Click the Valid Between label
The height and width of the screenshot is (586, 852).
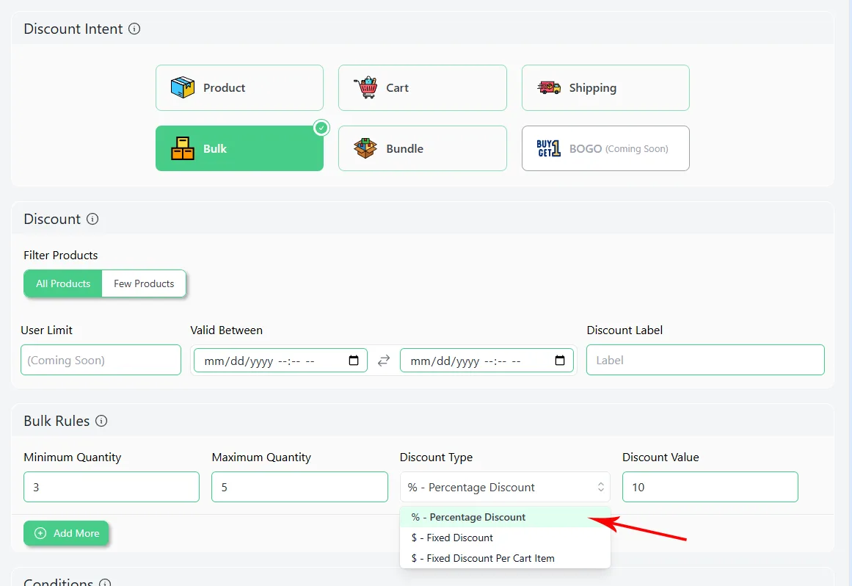click(x=227, y=330)
